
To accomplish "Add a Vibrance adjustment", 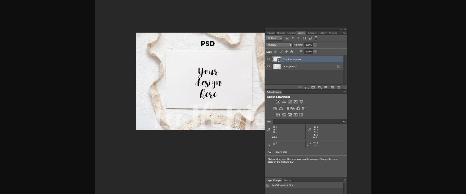I will 301,102.
